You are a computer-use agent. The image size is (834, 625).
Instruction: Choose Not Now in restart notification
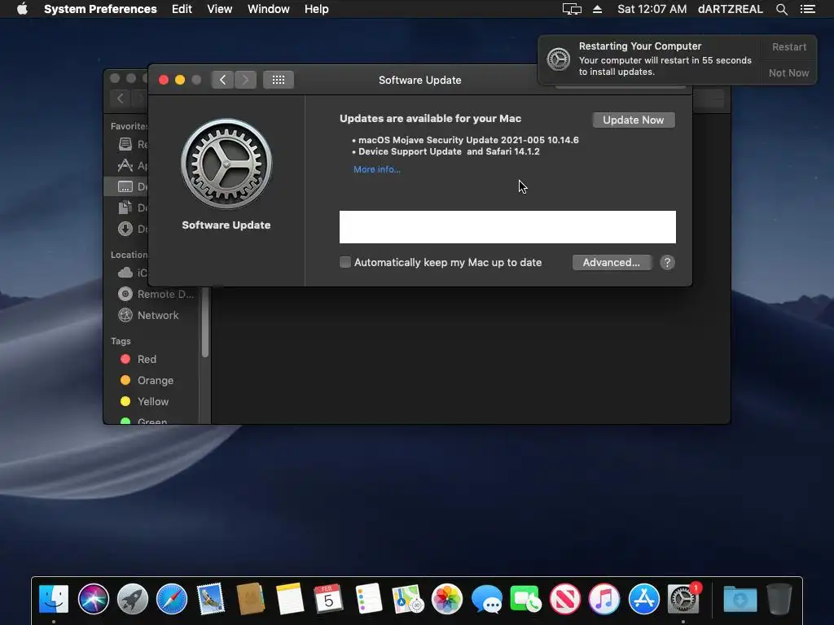click(x=788, y=72)
